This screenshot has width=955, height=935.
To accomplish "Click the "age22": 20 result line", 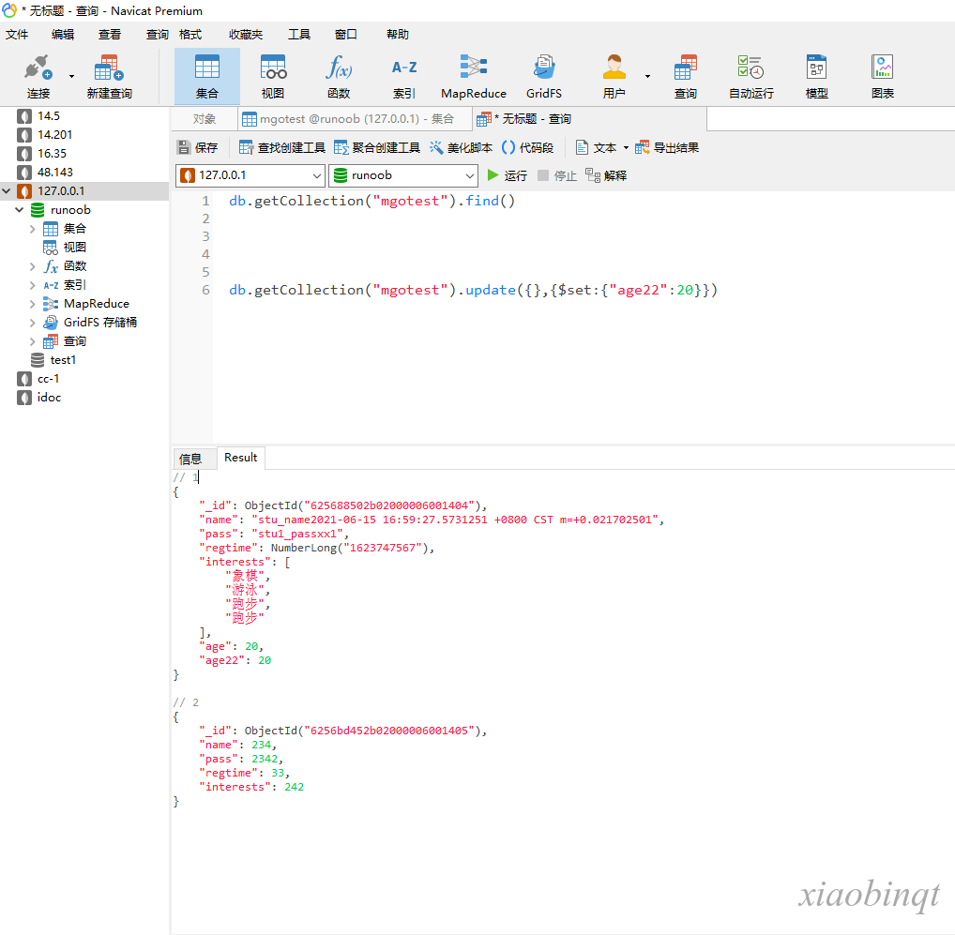I will pos(235,661).
